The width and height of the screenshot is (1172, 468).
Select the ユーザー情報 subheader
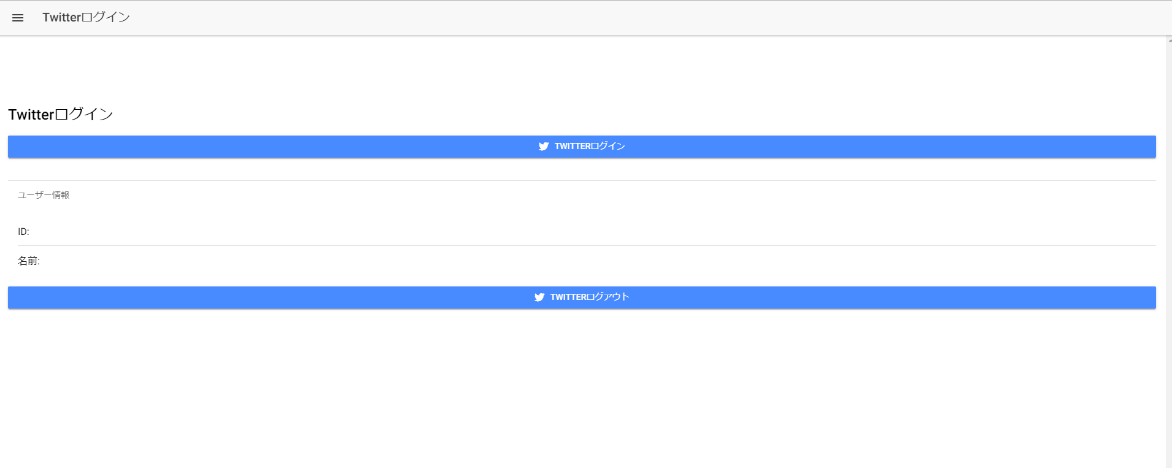(44, 195)
